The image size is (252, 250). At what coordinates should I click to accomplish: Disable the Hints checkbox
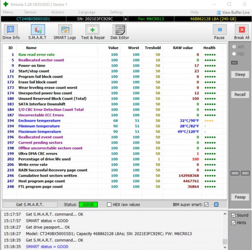click(233, 222)
